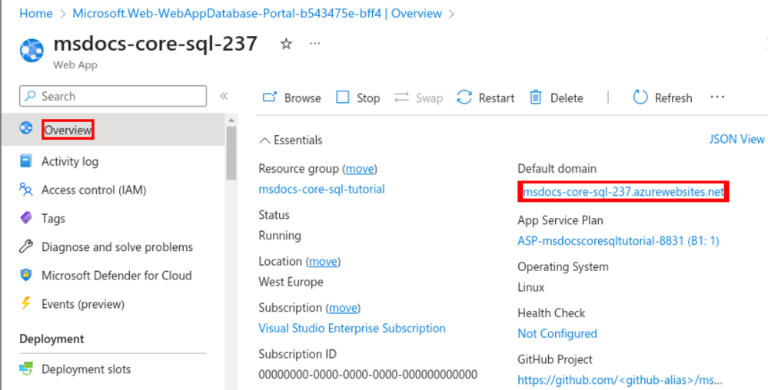Screen dimensions: 768x390
Task: Open Activity log in the sidebar
Action: [69, 161]
